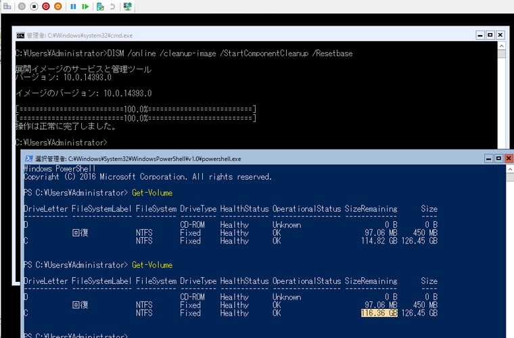
Task: Minimize the cmd.exe window
Action: pyautogui.click(x=480, y=35)
